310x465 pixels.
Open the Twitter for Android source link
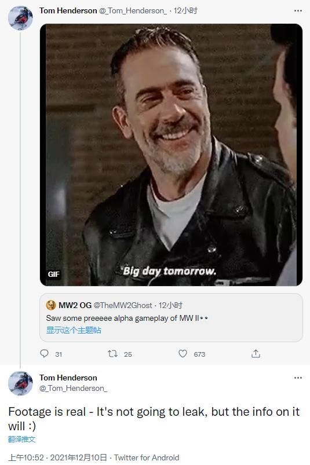(147, 457)
